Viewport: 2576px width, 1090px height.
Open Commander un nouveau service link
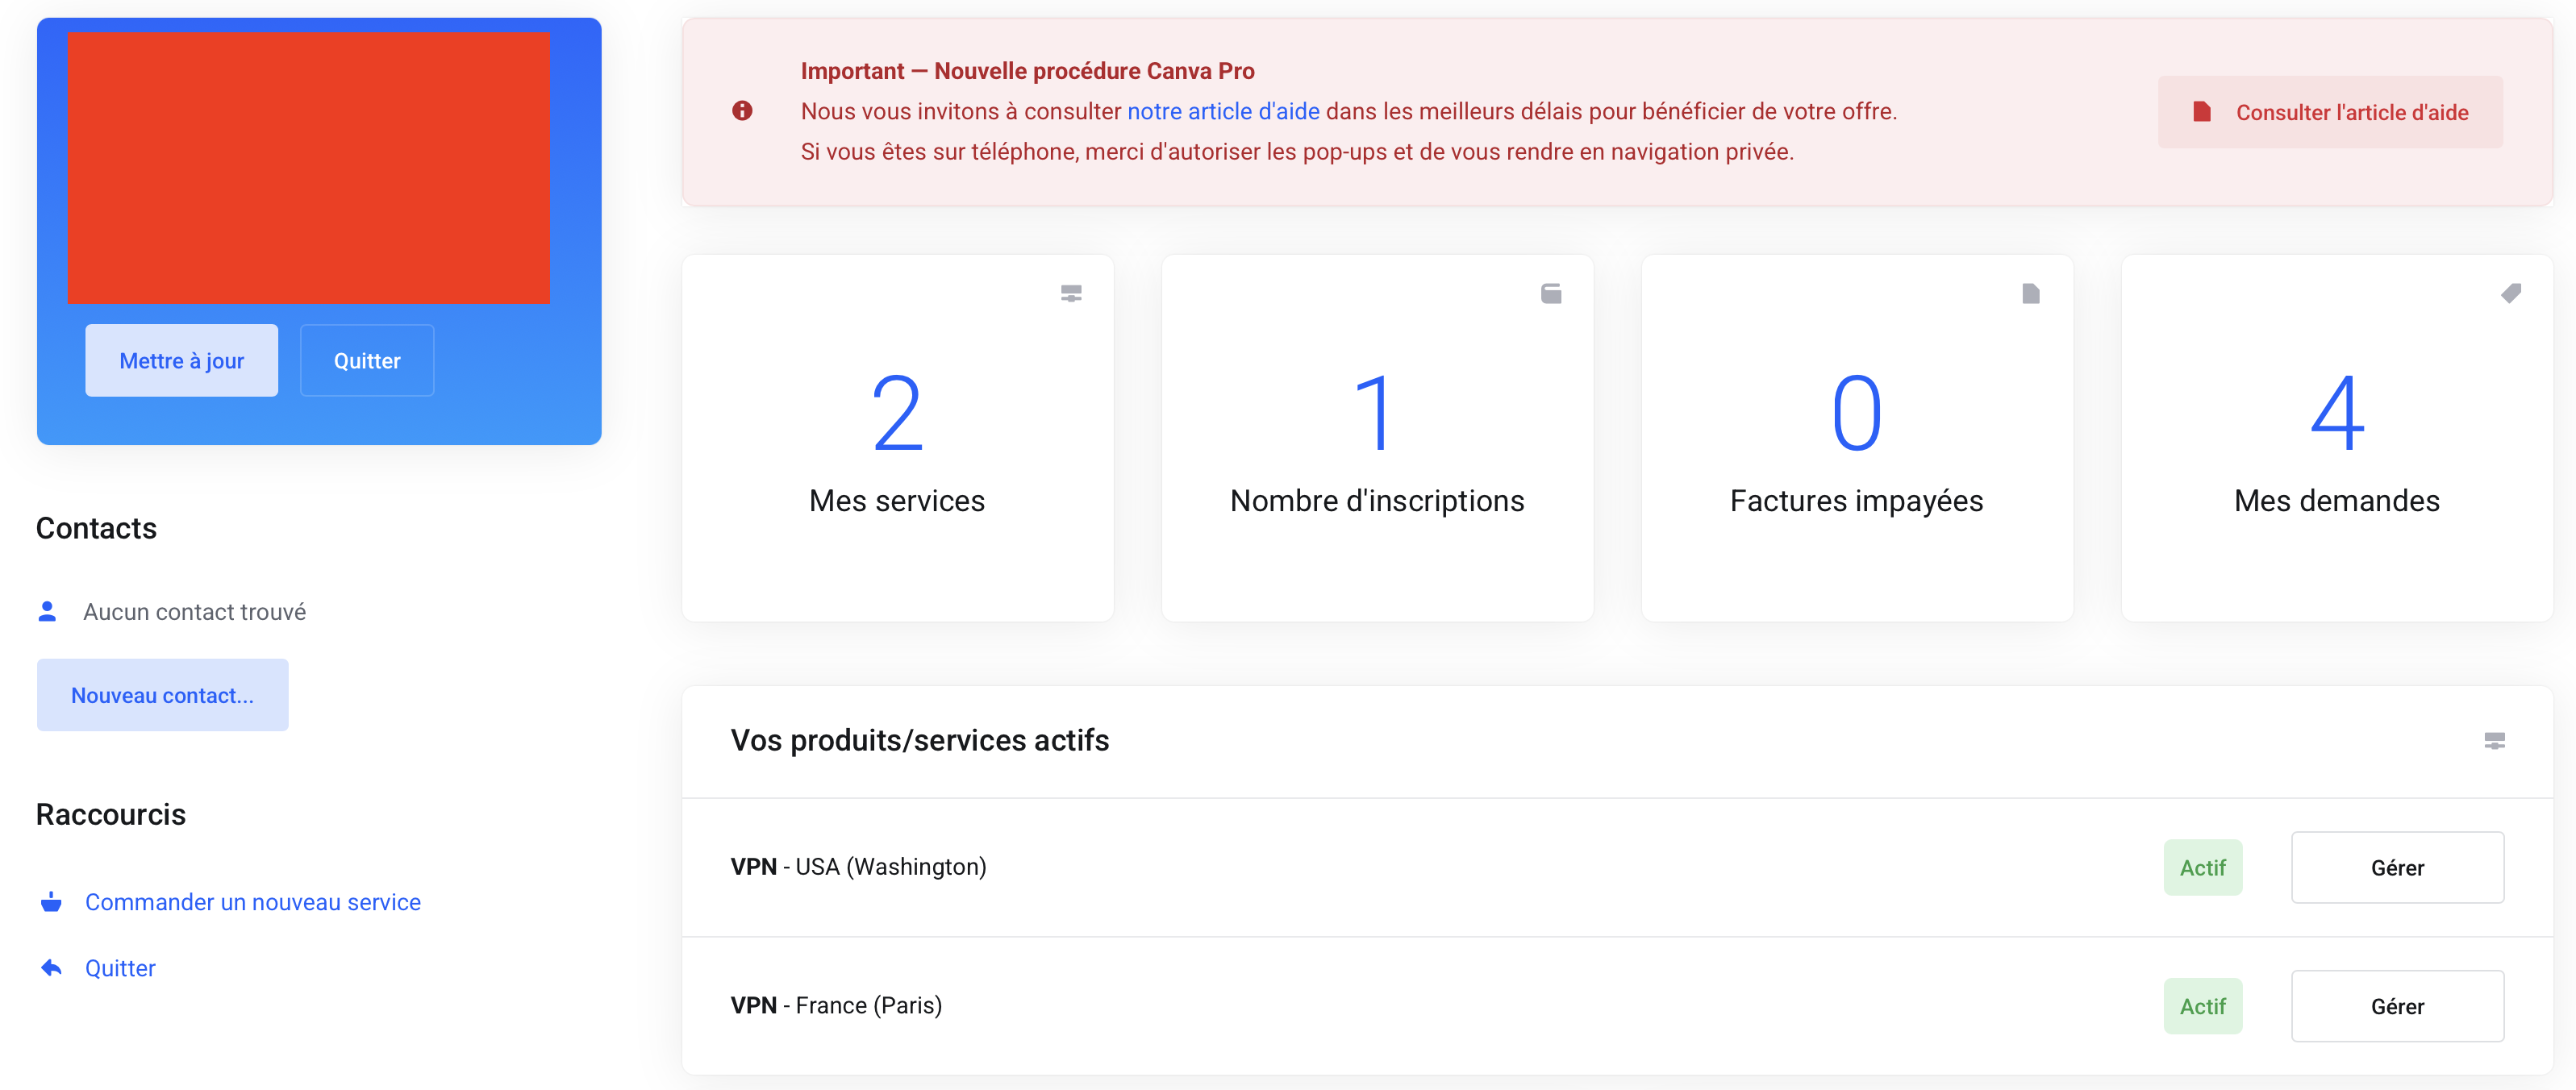pos(253,902)
